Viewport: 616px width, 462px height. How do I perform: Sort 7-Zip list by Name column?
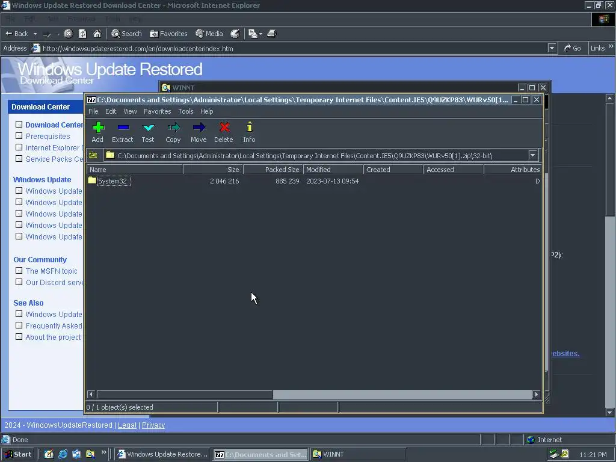coord(135,170)
